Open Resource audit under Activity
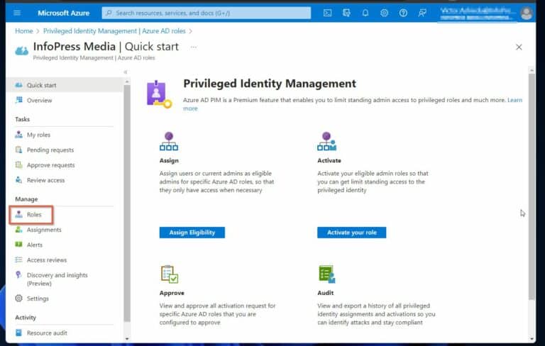Screen dimensions: 545x346 coord(47,333)
